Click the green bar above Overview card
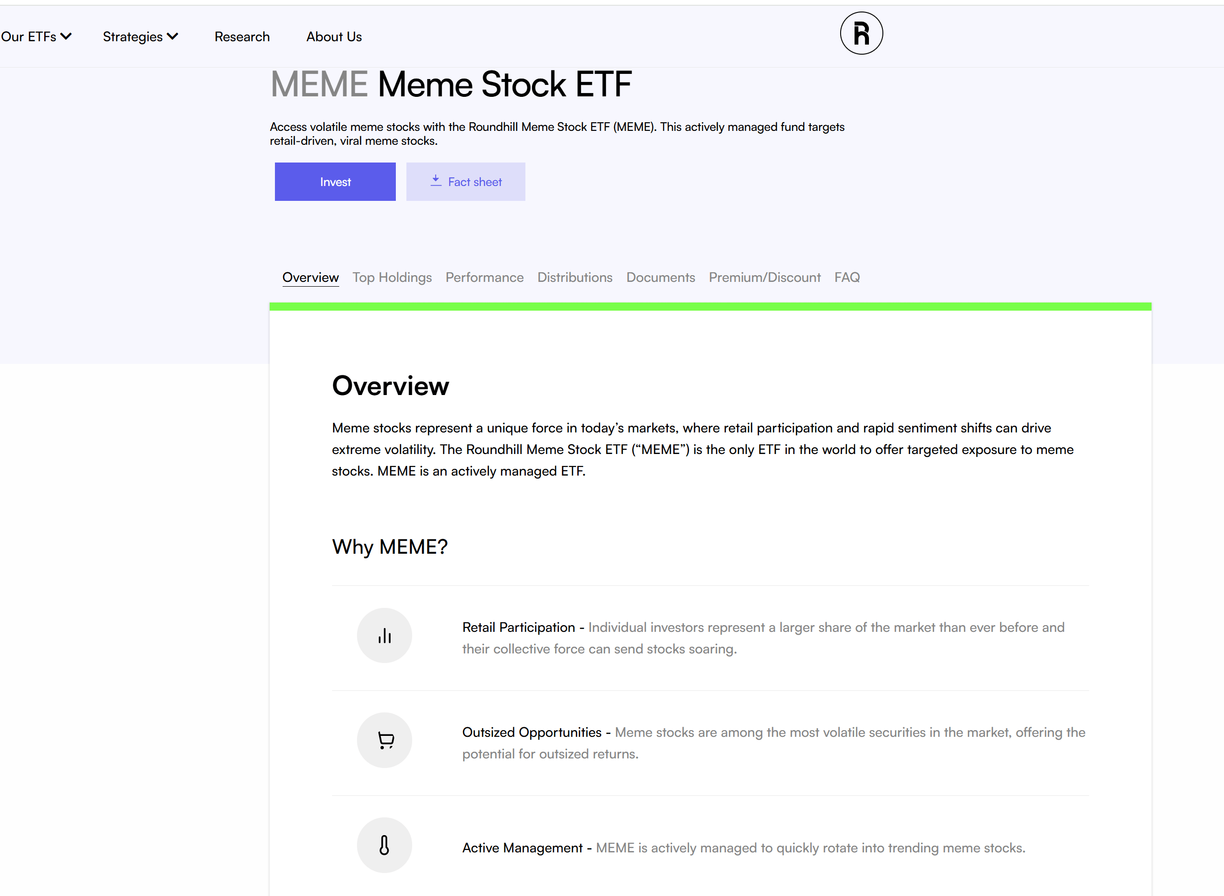The width and height of the screenshot is (1224, 896). [710, 307]
